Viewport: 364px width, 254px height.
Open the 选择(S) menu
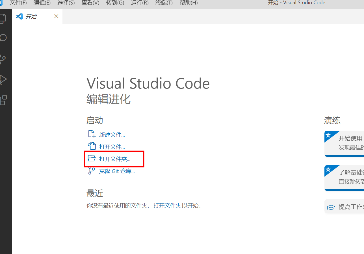[66, 3]
